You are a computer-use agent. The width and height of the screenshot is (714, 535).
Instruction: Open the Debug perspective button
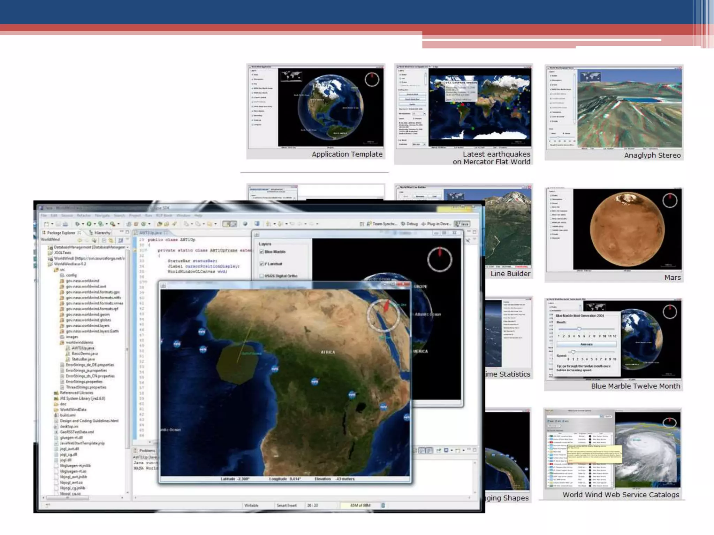pyautogui.click(x=409, y=224)
